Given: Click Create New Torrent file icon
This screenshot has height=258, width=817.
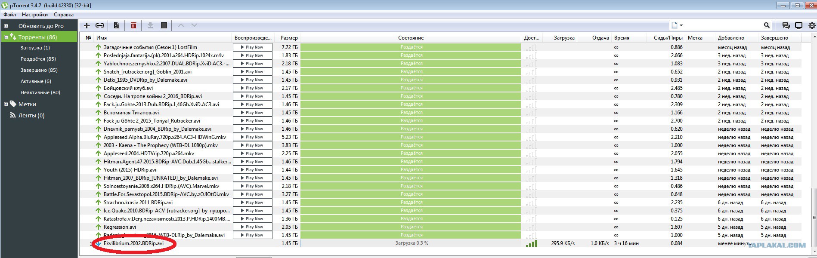Looking at the screenshot, I should (x=117, y=25).
